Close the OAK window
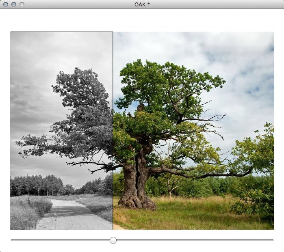Viewport: 284px width, 252px height. point(6,4)
